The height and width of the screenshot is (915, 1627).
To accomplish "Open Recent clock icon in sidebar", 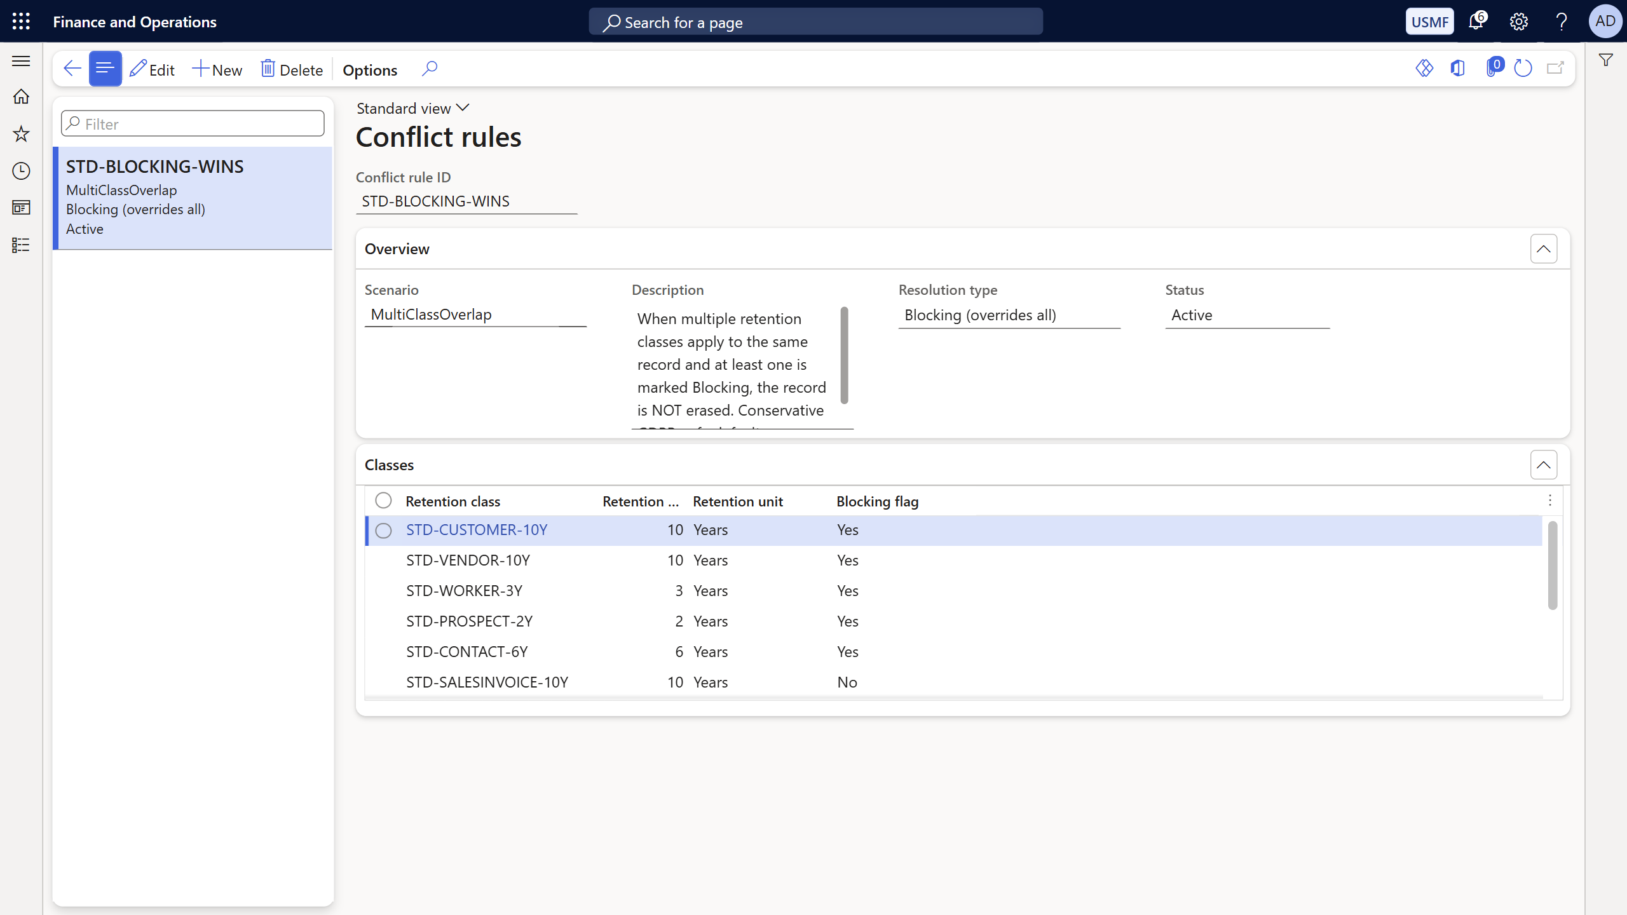I will 21,171.
